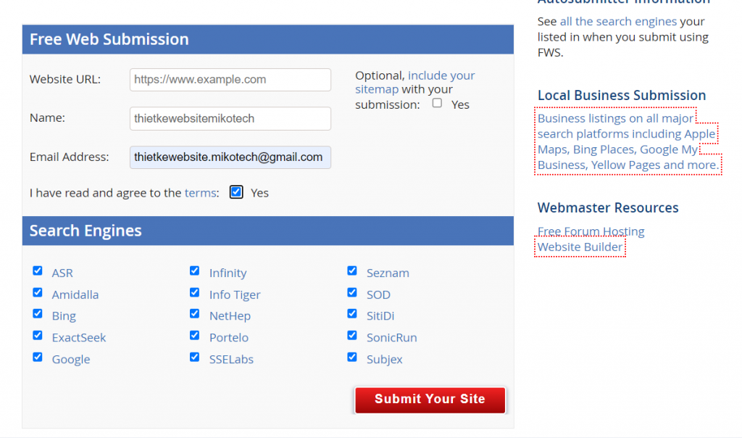Toggle the Infinity checkbox off
The width and height of the screenshot is (742, 438).
click(x=194, y=270)
